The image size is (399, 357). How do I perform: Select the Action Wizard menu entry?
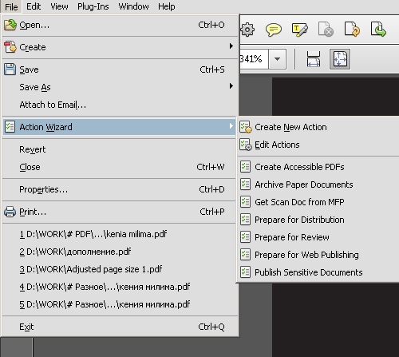click(x=119, y=127)
